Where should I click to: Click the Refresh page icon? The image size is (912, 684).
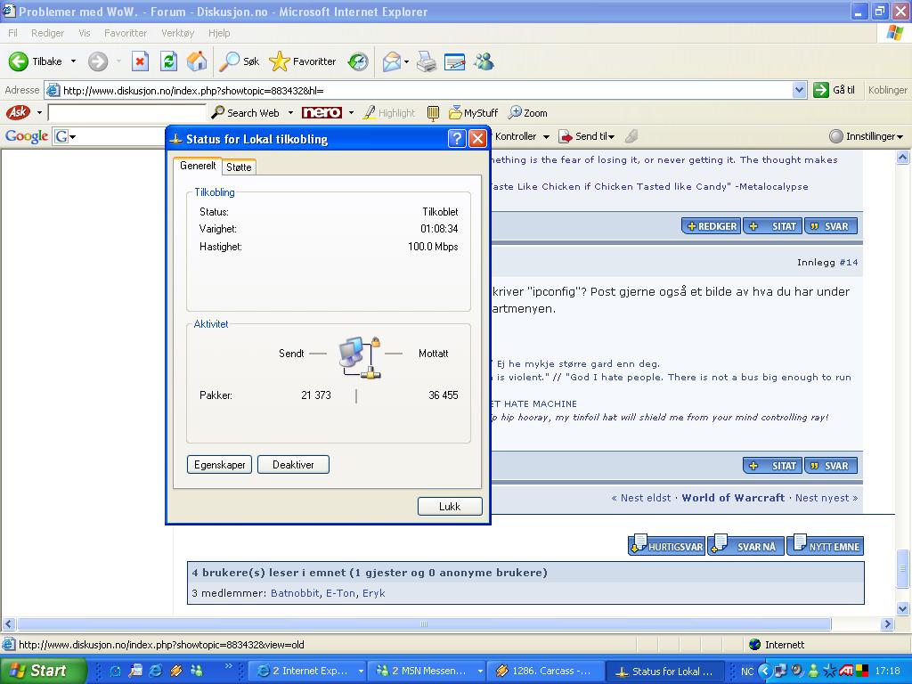click(168, 61)
